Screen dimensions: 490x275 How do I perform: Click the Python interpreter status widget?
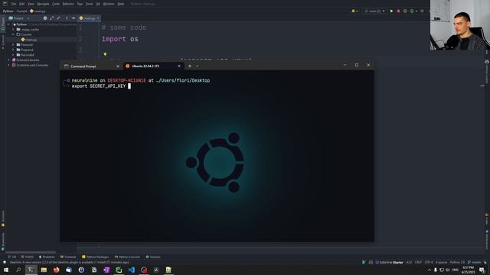[457, 262]
